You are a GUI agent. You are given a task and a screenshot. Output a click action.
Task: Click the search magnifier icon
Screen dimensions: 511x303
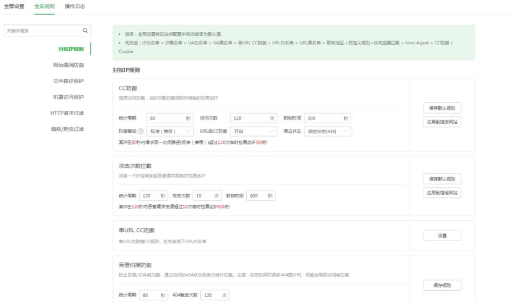click(85, 30)
